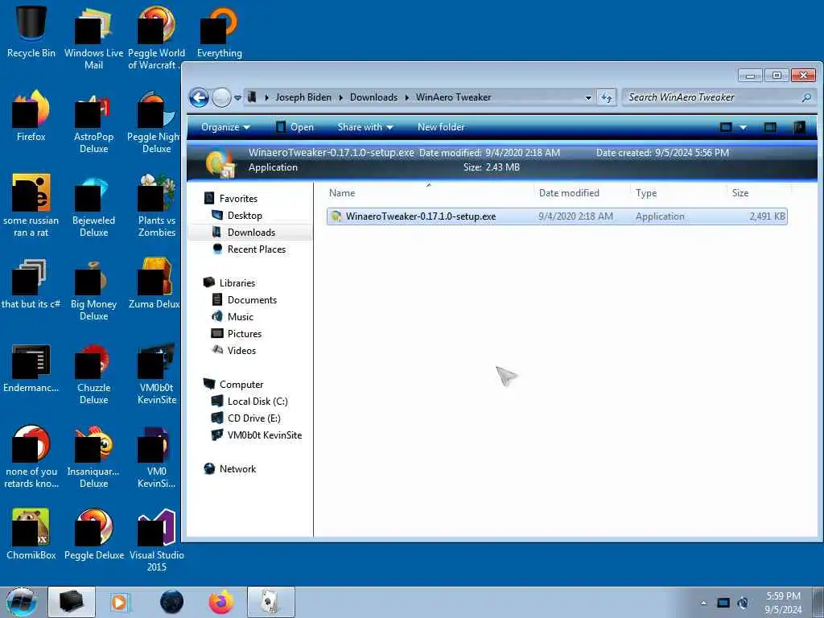Open Recent Places in navigation pane
Image resolution: width=824 pixels, height=618 pixels.
tap(257, 249)
